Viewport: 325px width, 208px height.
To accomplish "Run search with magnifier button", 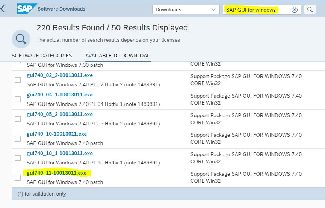I will 310,9.
